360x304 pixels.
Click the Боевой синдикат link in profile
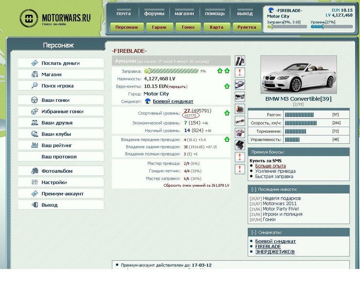pyautogui.click(x=173, y=101)
